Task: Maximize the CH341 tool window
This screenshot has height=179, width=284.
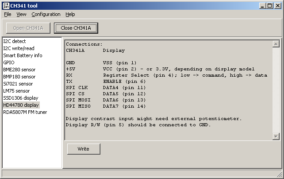Action: click(269, 6)
